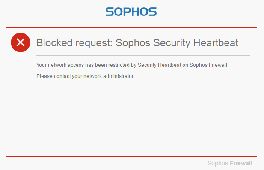Click the red top border line
264x170 pixels.
(131, 28)
